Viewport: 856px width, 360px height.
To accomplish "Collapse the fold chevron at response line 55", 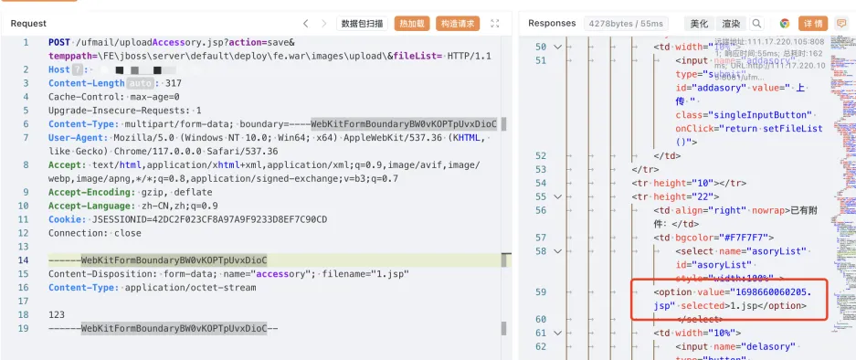I will pyautogui.click(x=557, y=196).
